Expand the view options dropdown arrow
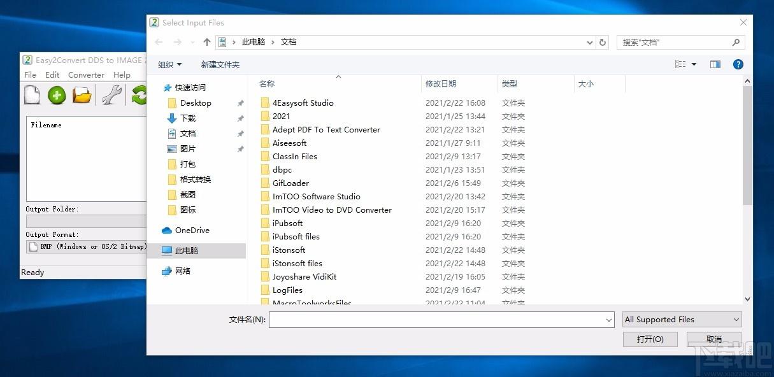Viewport: 774px width, 377px height. (694, 64)
